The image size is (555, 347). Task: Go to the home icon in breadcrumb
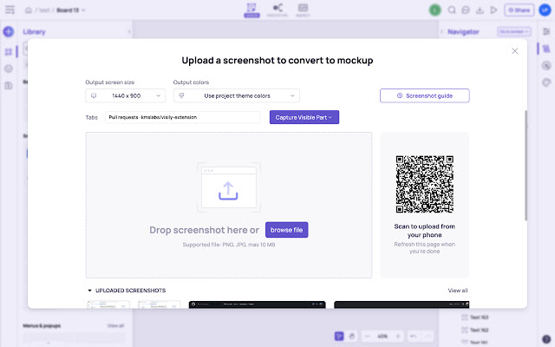[x=29, y=10]
